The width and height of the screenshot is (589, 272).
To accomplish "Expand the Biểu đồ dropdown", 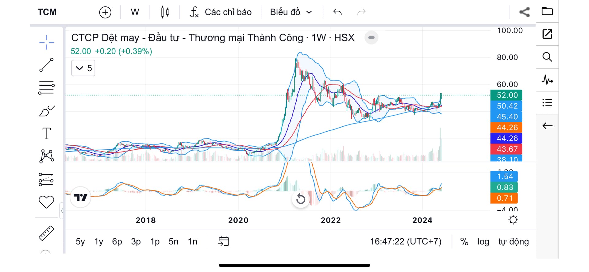I will [x=291, y=12].
